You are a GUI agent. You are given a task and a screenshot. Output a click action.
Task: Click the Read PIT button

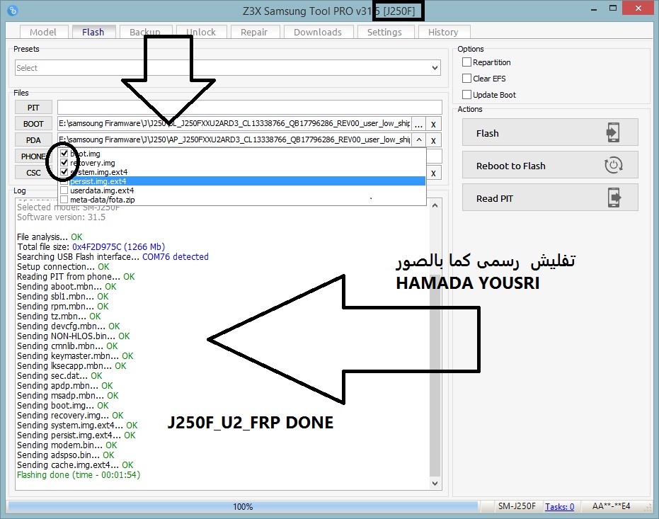[550, 198]
